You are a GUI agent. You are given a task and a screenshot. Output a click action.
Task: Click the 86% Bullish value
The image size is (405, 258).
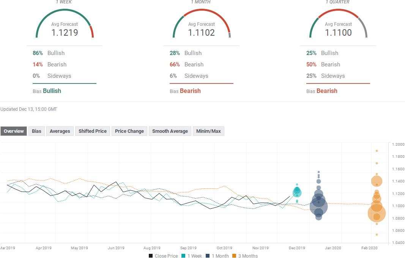(38, 53)
